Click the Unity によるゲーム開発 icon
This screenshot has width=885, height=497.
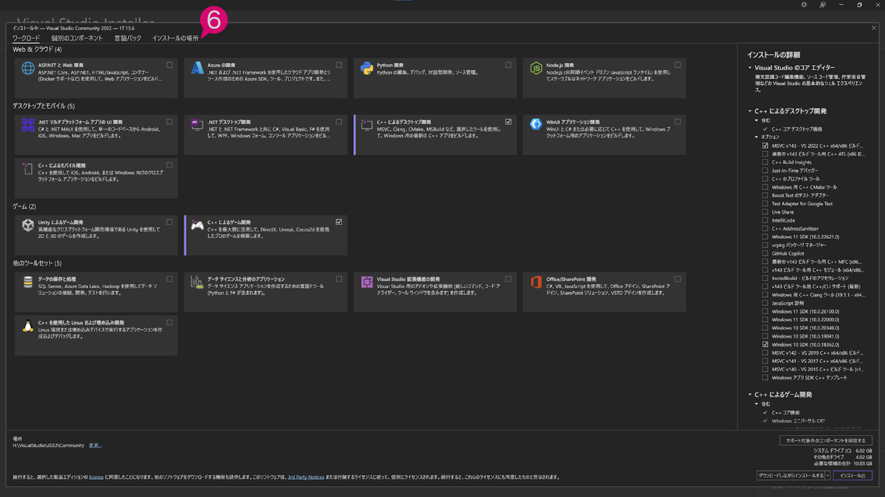pos(28,225)
